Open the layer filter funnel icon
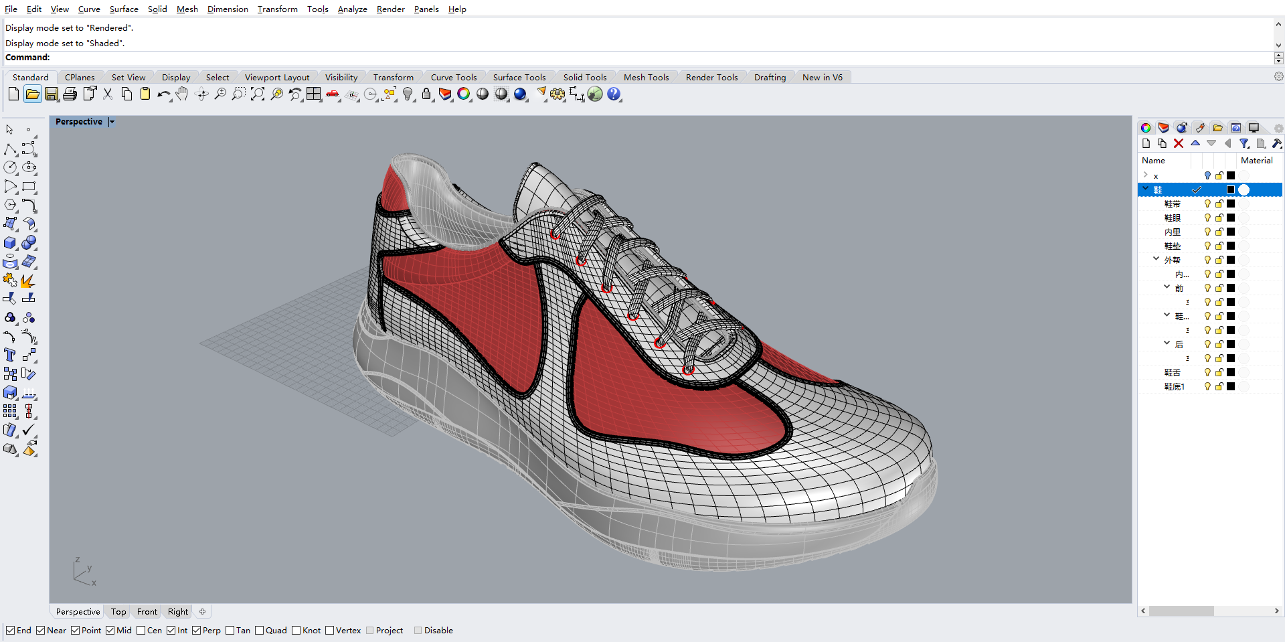The image size is (1285, 642). (1244, 143)
